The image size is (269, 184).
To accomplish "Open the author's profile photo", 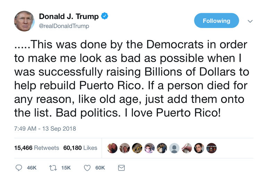I will click(x=24, y=21).
